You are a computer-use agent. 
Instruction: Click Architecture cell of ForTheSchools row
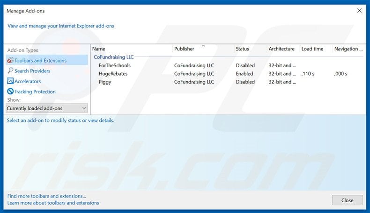point(282,65)
